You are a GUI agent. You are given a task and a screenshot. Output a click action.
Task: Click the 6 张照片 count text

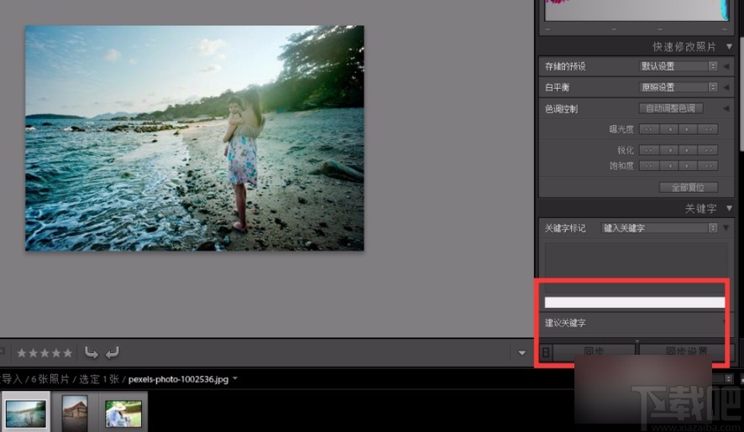(x=50, y=379)
